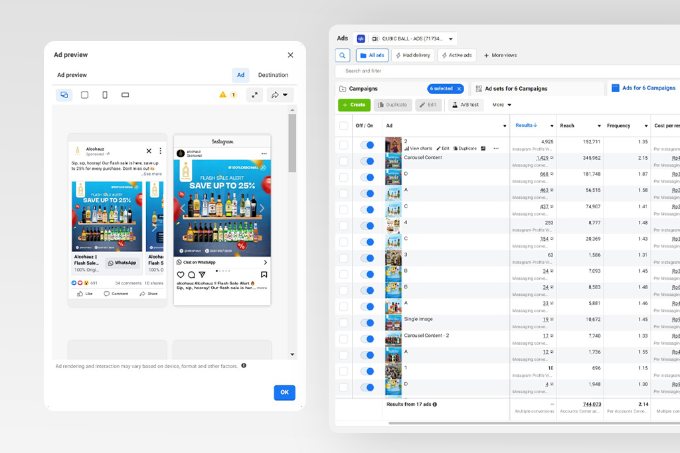Image resolution: width=680 pixels, height=453 pixels.
Task: Open the More dropdown in the toolbar
Action: (x=501, y=105)
